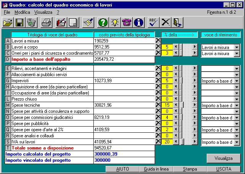The height and width of the screenshot is (174, 245).
Task: Toggle the X box on Lavori a misura row
Action: pos(158,41)
